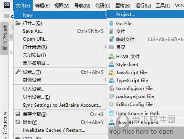Select the HTML 文件 icon
Image resolution: width=184 pixels, height=139 pixels.
click(111, 57)
